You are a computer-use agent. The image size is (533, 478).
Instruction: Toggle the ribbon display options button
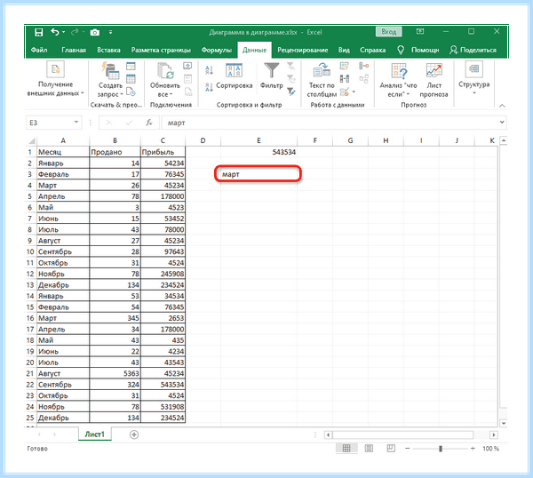pos(420,32)
